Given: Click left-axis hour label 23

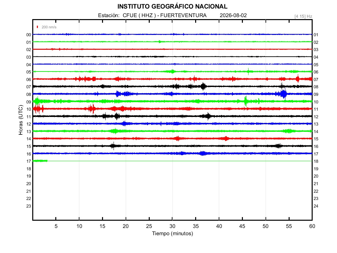Looking at the screenshot, I should pyautogui.click(x=29, y=206).
